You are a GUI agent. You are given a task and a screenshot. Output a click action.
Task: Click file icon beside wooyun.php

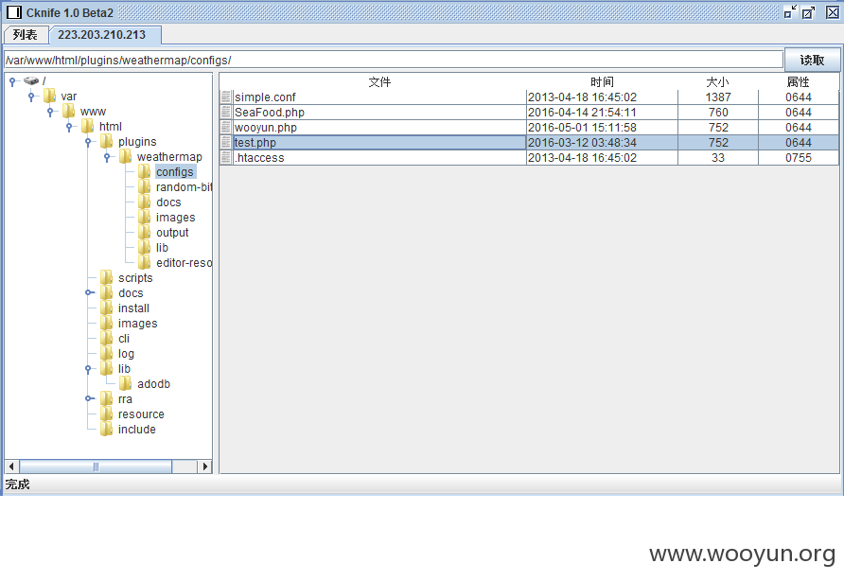pyautogui.click(x=226, y=127)
